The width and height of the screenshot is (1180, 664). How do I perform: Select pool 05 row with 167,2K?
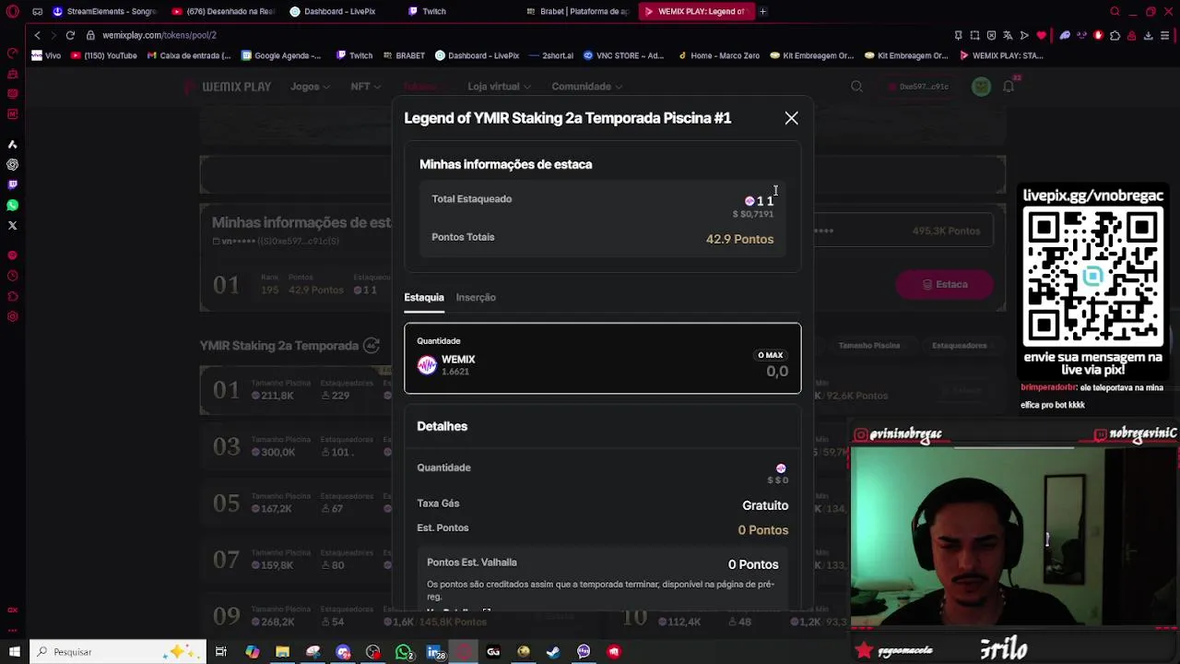(x=295, y=503)
